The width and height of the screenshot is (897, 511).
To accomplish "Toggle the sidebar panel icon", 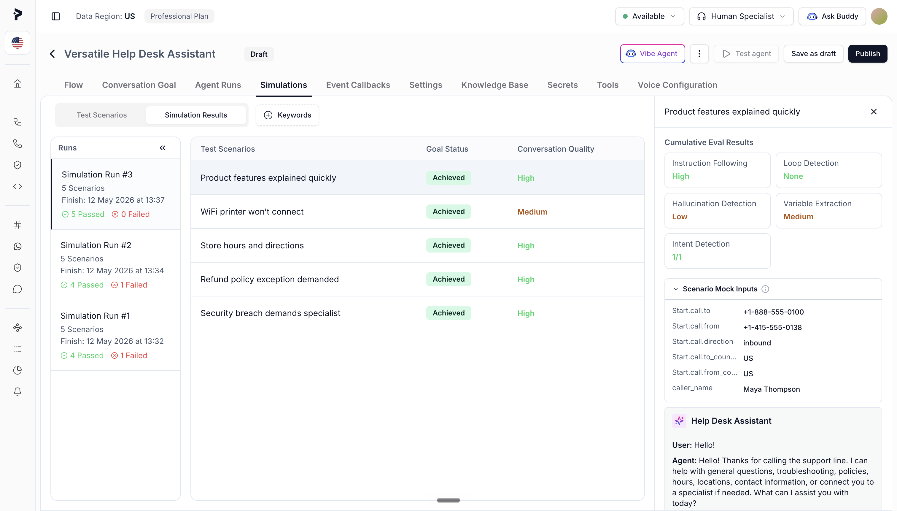I will [56, 16].
